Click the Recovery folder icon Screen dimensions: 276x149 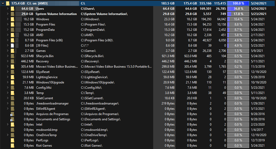pos(12,61)
